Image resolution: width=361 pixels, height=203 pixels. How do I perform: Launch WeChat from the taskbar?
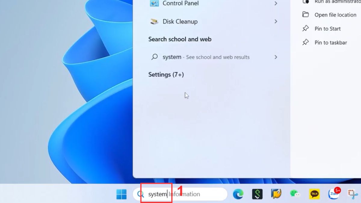pos(295,194)
